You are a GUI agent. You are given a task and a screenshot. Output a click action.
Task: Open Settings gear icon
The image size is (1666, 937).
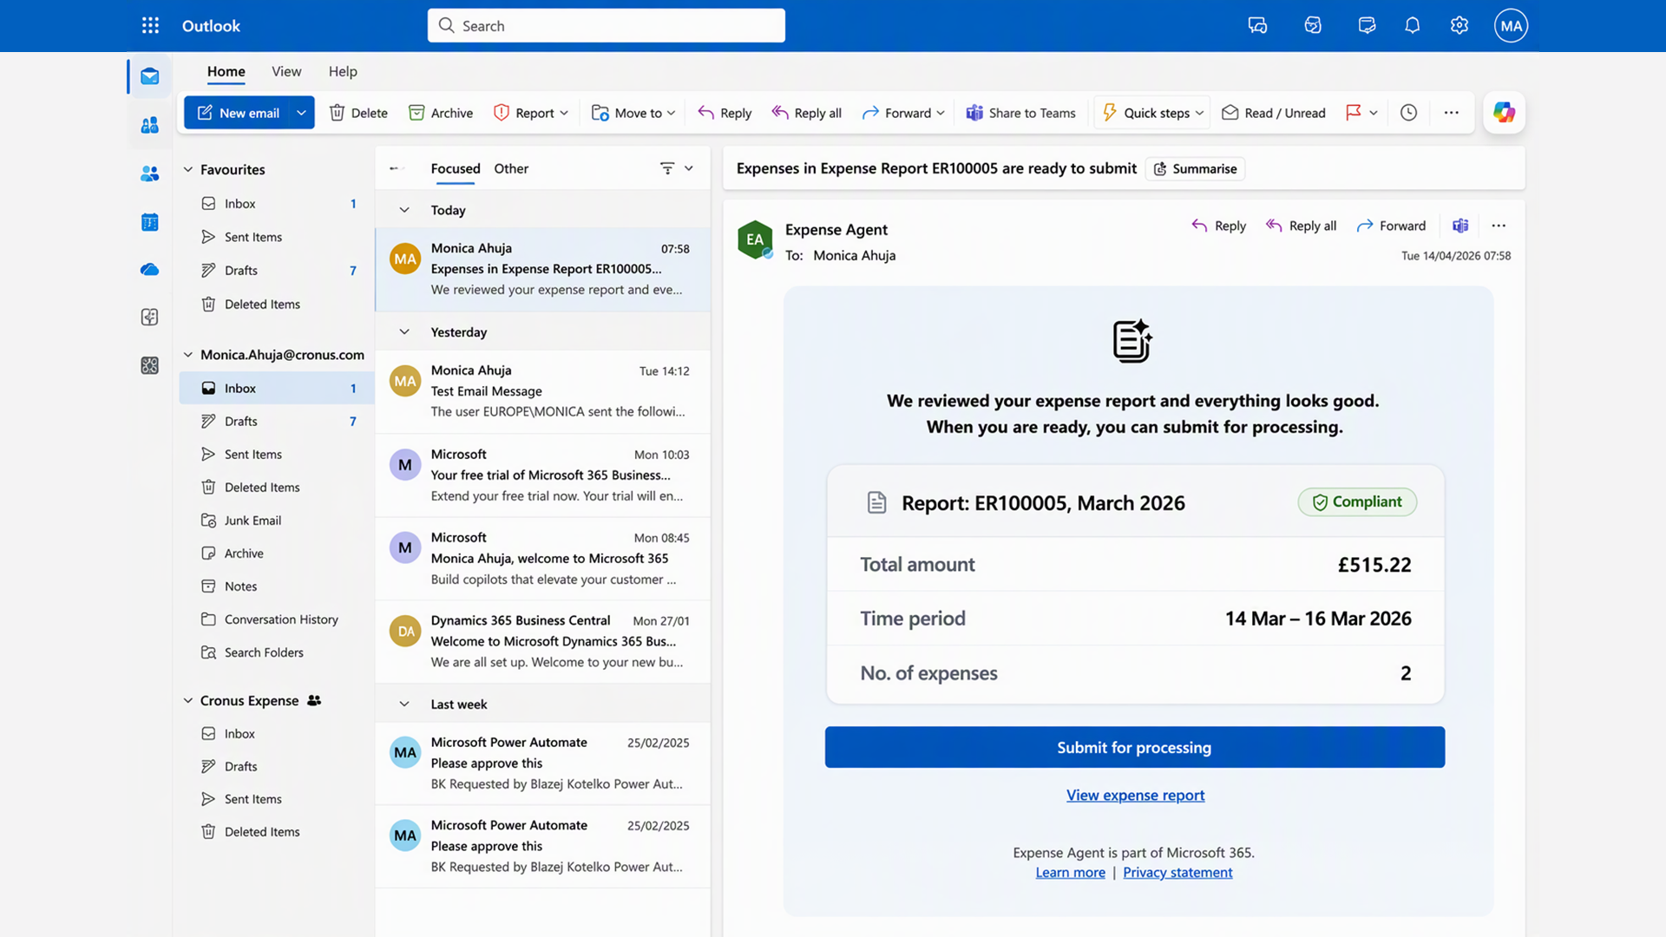[1459, 26]
